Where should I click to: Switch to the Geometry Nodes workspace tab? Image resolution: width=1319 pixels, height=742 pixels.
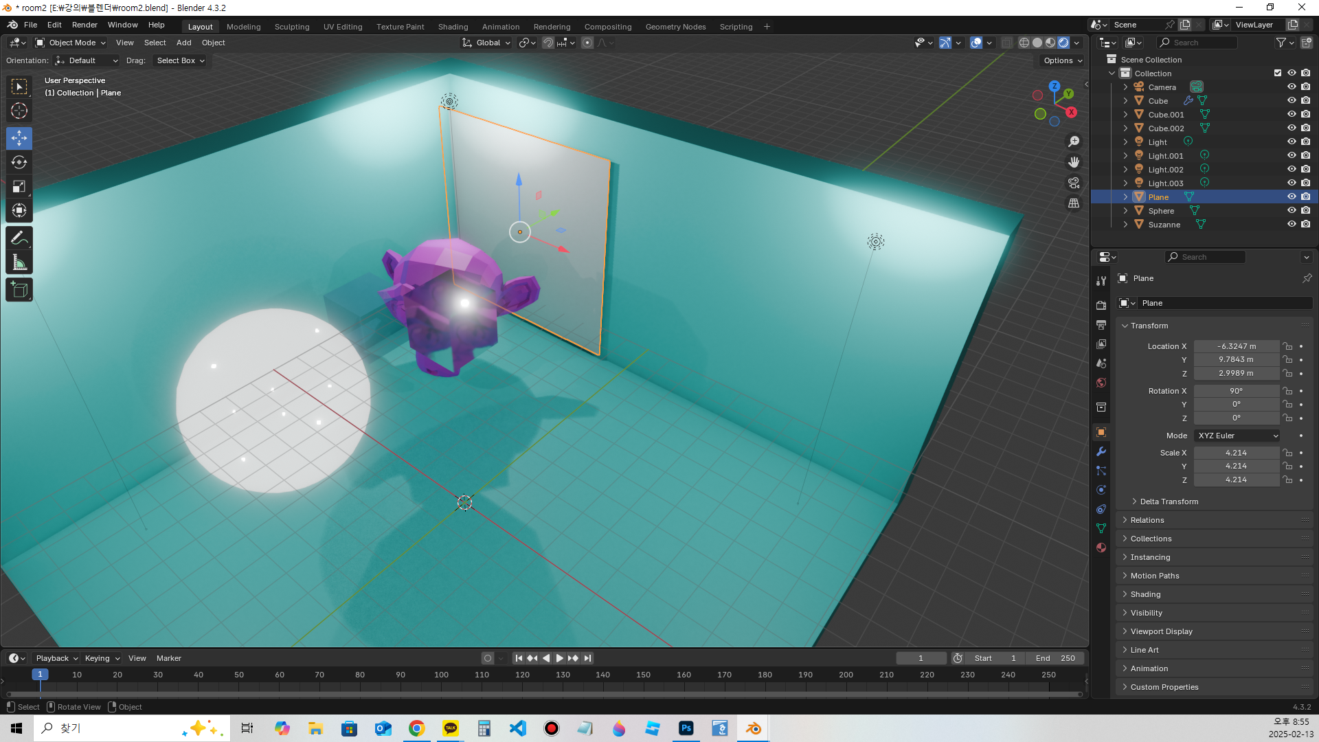[x=675, y=27]
